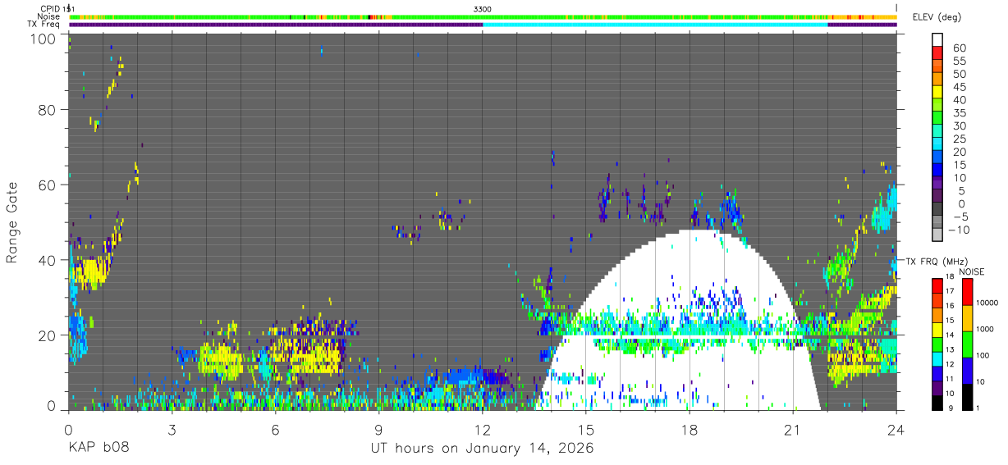This screenshot has height=465, width=1008.
Task: Click the 'ELEV (deg)' colorbar title
Action: (938, 16)
